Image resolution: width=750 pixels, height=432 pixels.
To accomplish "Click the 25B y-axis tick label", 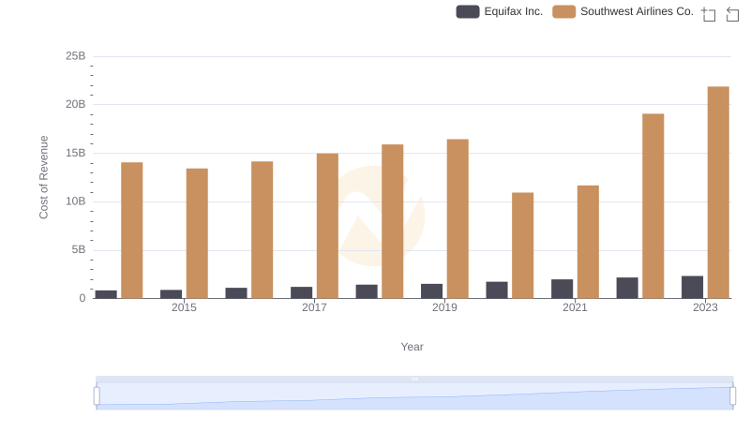I will 75,56.
